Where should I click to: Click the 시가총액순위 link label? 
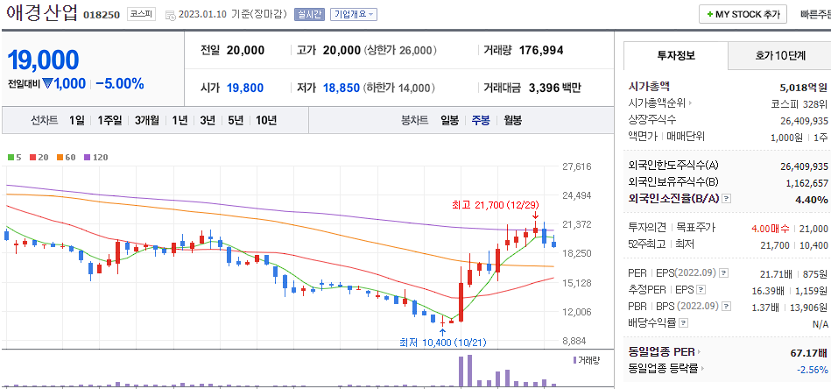coord(657,103)
